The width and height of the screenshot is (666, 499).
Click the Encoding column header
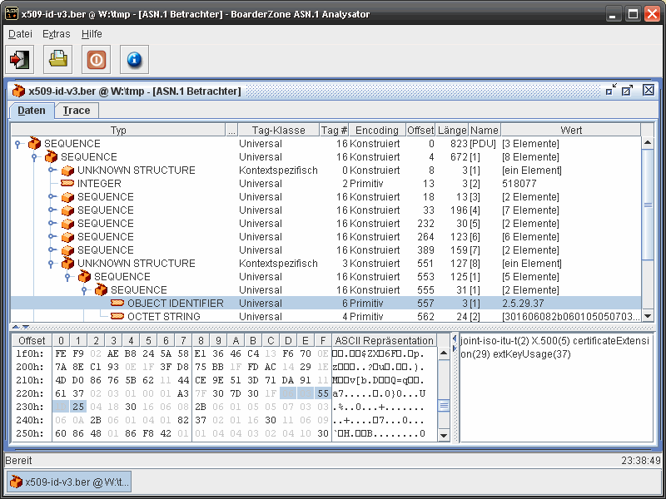click(x=377, y=130)
